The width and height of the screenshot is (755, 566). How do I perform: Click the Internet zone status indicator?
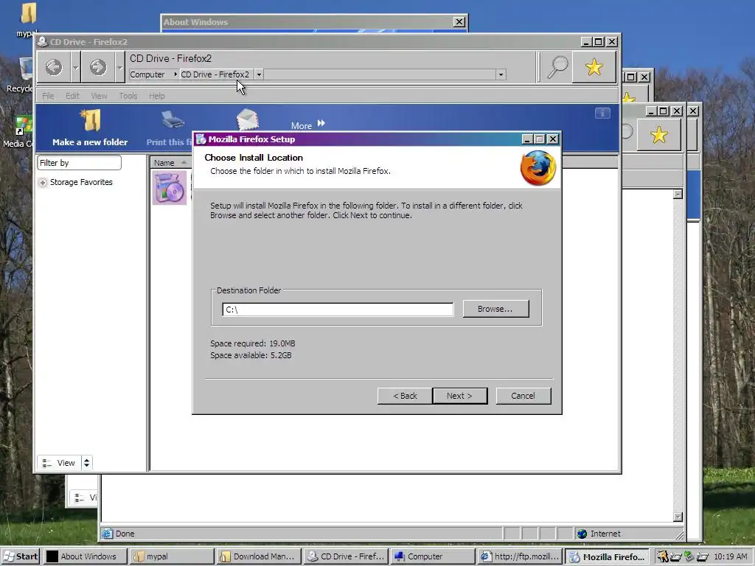click(x=599, y=534)
